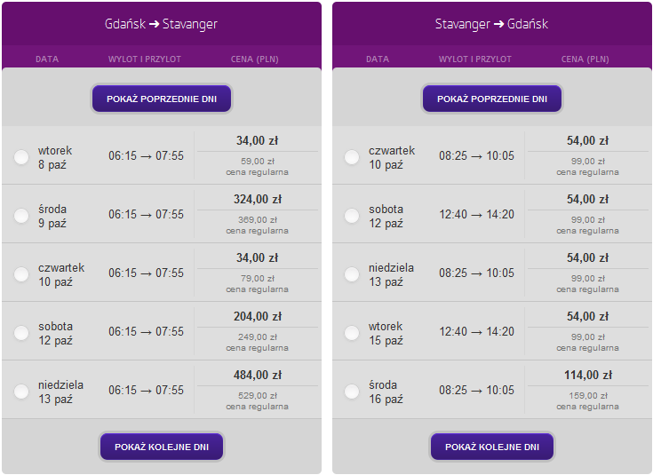Click the 34,00 zł price on 8 Oct
653x475 pixels.
tap(257, 140)
